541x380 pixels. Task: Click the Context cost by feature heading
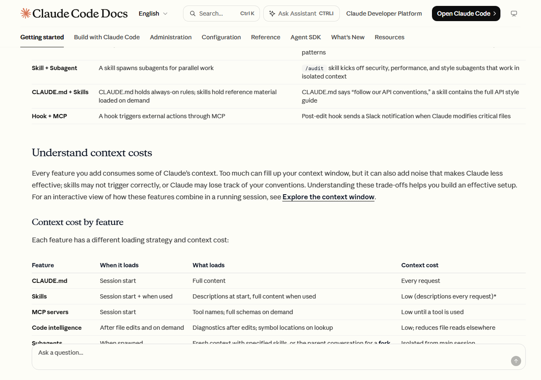(x=78, y=222)
